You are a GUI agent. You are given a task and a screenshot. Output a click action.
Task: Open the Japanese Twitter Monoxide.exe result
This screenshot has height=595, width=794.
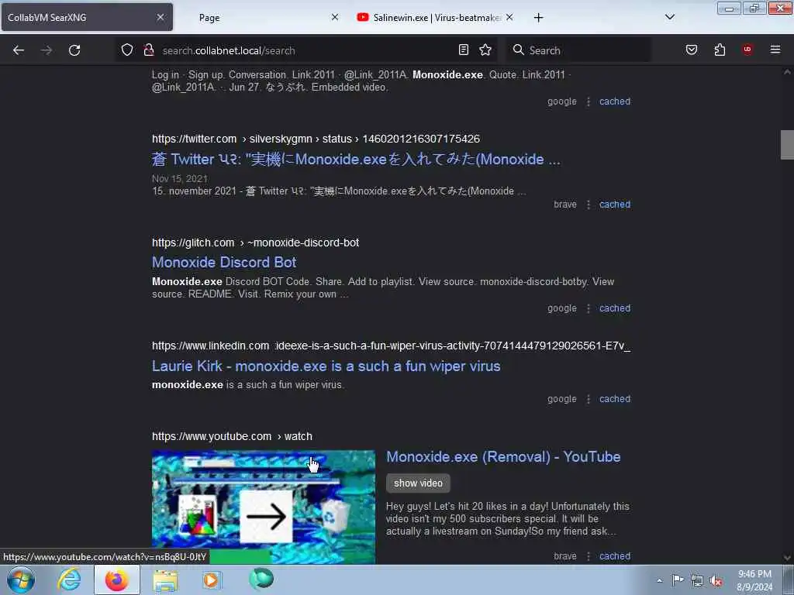pos(356,160)
